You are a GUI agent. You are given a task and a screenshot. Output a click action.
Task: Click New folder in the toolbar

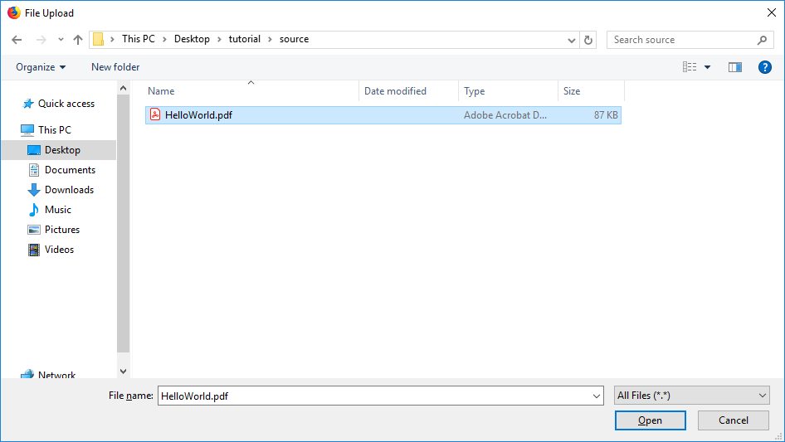[x=115, y=67]
